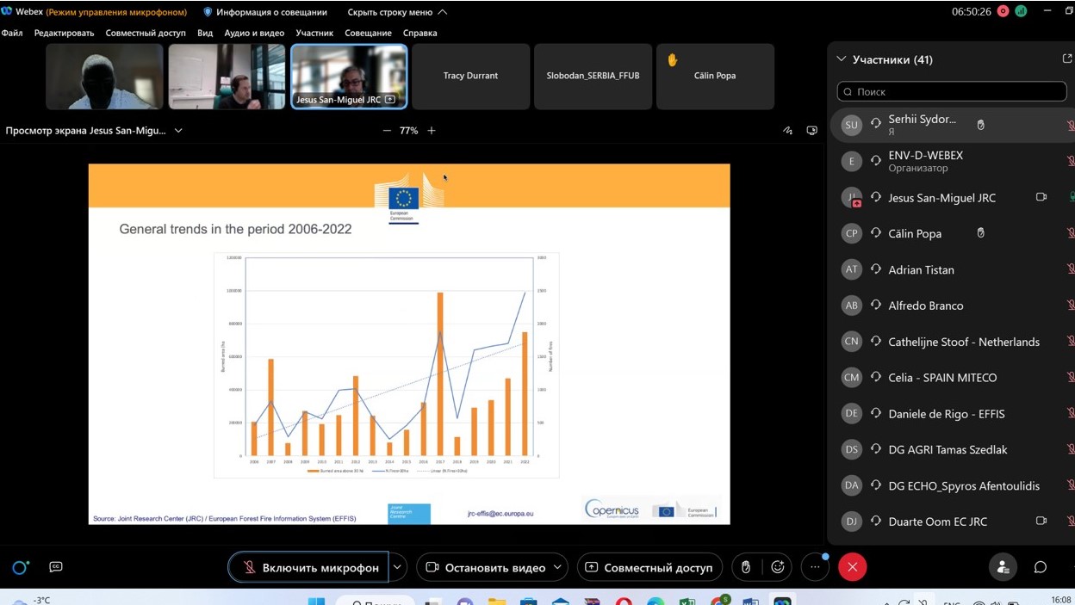Click the 77% zoom level value
Image resolution: width=1075 pixels, height=605 pixels.
pos(408,131)
